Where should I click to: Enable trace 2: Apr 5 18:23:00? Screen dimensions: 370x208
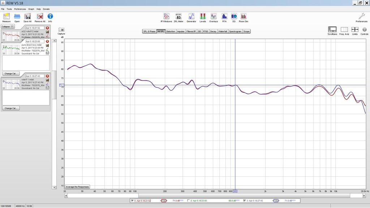click(x=188, y=200)
